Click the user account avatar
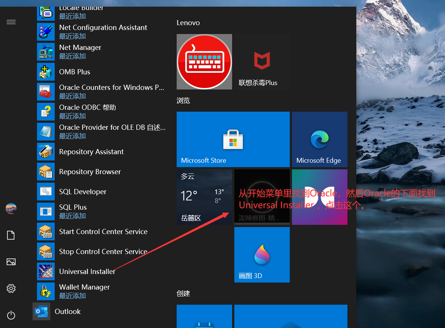The height and width of the screenshot is (328, 445). (11, 209)
